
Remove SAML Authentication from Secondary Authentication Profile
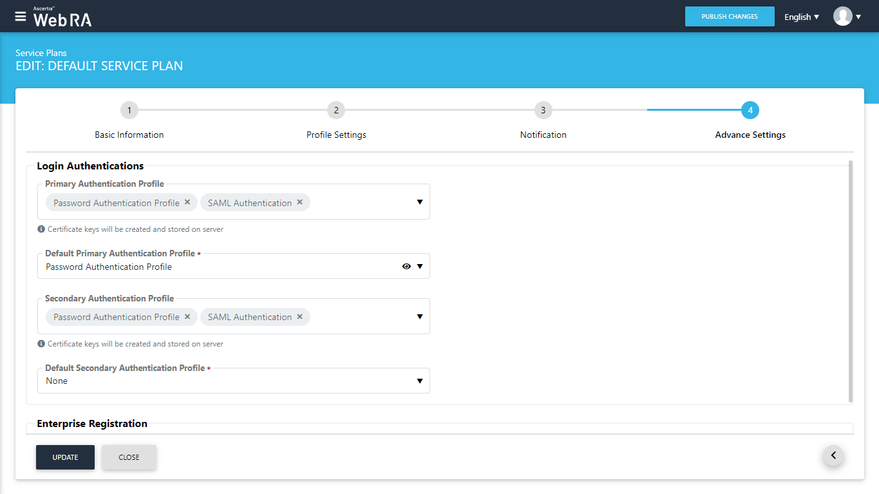pyautogui.click(x=299, y=317)
